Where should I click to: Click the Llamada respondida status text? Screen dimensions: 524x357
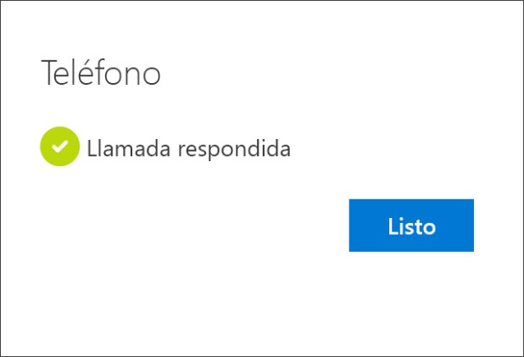189,149
